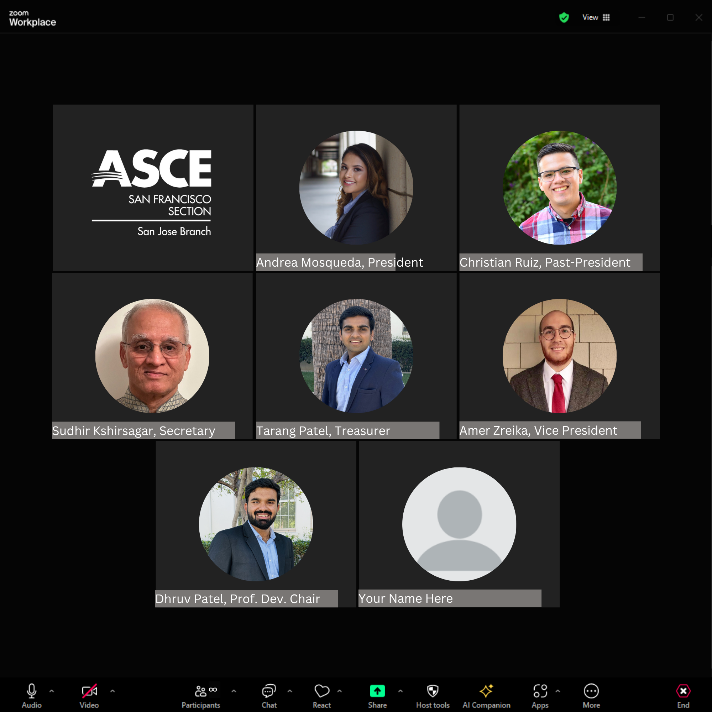Click the 'Sudhir Kshirsagar, Secretary' name label
The height and width of the screenshot is (712, 712).
pyautogui.click(x=143, y=430)
